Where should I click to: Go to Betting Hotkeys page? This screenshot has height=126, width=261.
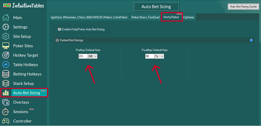click(27, 74)
